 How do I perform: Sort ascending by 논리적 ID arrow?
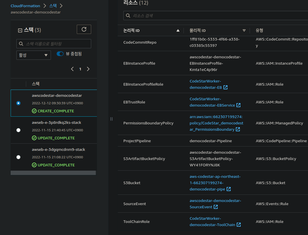pos(178,30)
